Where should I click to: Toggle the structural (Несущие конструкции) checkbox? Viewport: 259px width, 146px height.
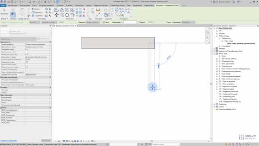click(x=26, y=80)
